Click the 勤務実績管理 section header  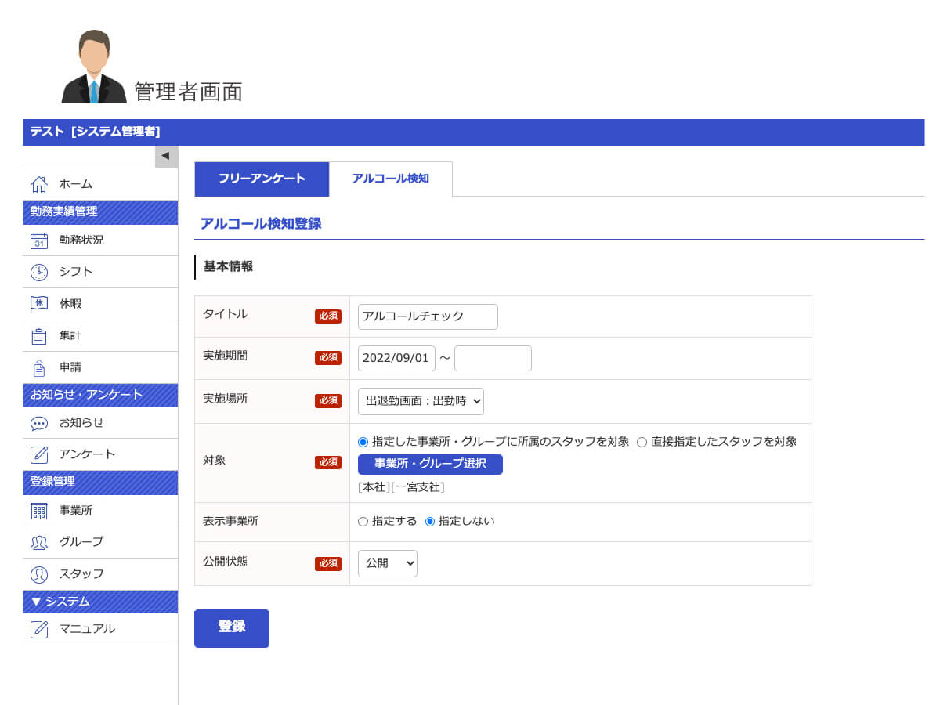click(100, 212)
